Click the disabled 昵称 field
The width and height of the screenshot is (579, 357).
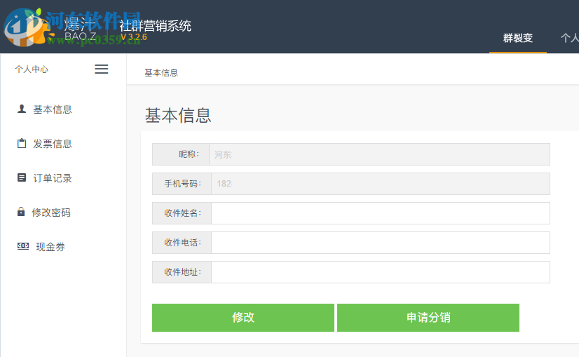[x=379, y=154]
